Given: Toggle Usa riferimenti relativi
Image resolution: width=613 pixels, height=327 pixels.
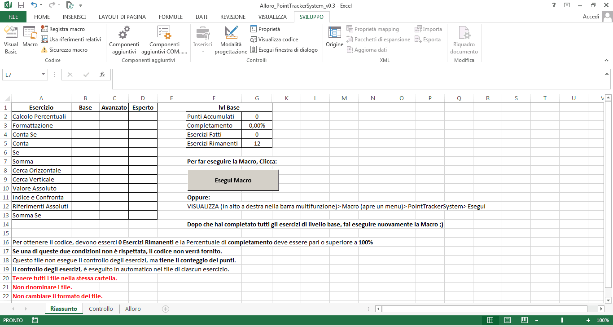Looking at the screenshot, I should [71, 40].
